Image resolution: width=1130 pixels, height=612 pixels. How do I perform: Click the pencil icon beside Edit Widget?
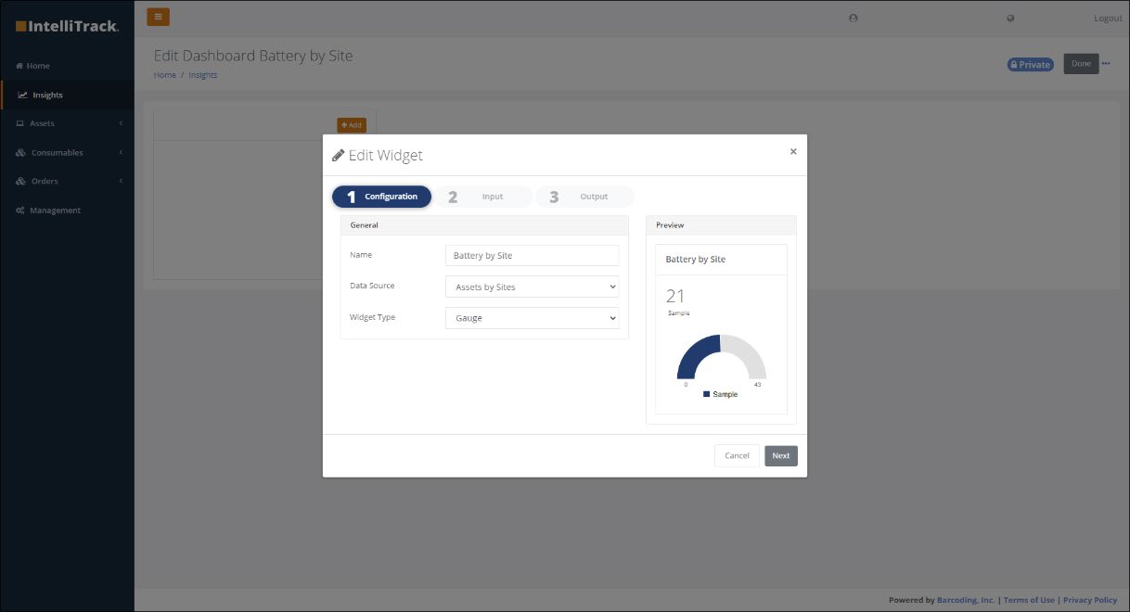coord(339,156)
